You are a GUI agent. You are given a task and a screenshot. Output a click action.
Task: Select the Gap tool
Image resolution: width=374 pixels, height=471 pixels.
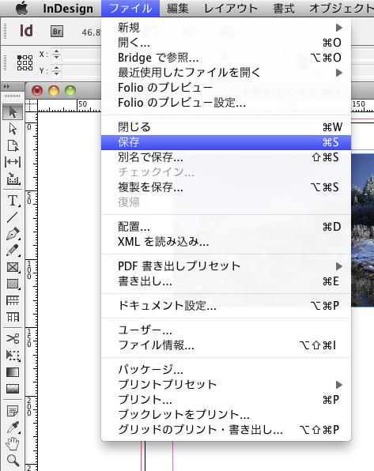[13, 162]
